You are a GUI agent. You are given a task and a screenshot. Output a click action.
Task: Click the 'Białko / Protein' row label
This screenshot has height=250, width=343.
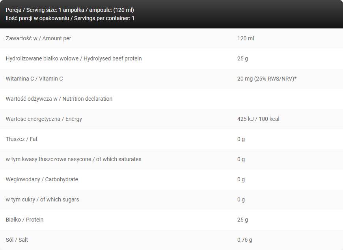(24, 220)
